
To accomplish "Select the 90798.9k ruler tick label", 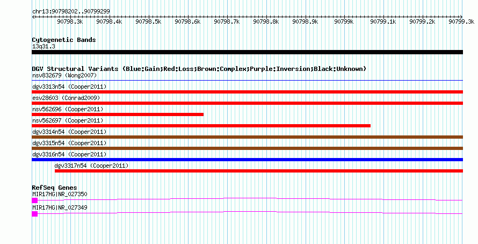I will pyautogui.click(x=305, y=21).
